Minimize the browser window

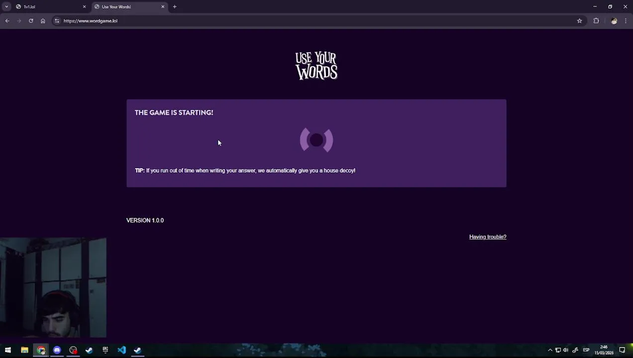[595, 6]
